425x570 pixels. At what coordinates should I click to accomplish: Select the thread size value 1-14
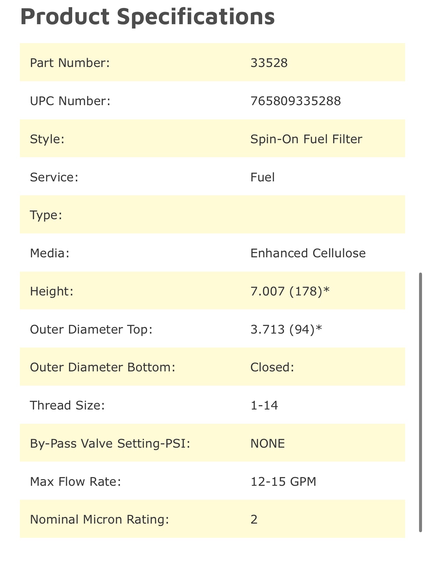(x=264, y=405)
